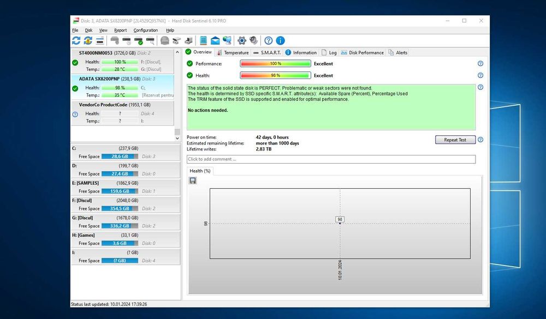Select the VendorCo ProductCode disk entry

click(x=122, y=113)
